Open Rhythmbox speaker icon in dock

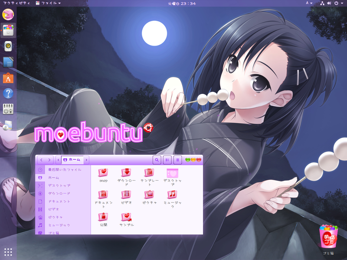[8, 46]
